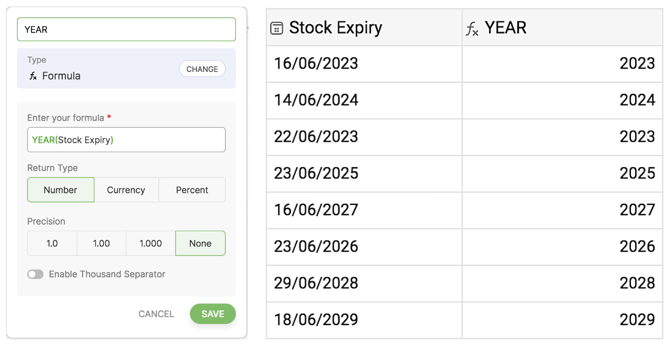Click the formula icon in YEAR header
Image resolution: width=671 pixels, height=346 pixels.
click(x=472, y=29)
